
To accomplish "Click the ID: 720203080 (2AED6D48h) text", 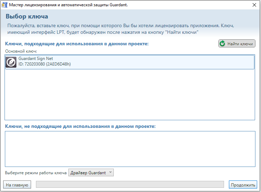I will [44, 64].
